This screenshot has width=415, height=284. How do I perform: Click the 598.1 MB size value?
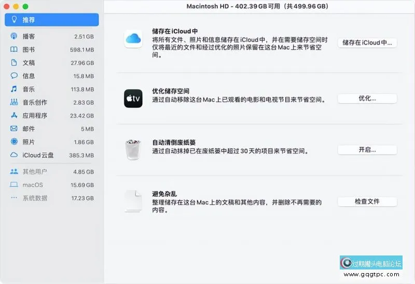(82, 50)
